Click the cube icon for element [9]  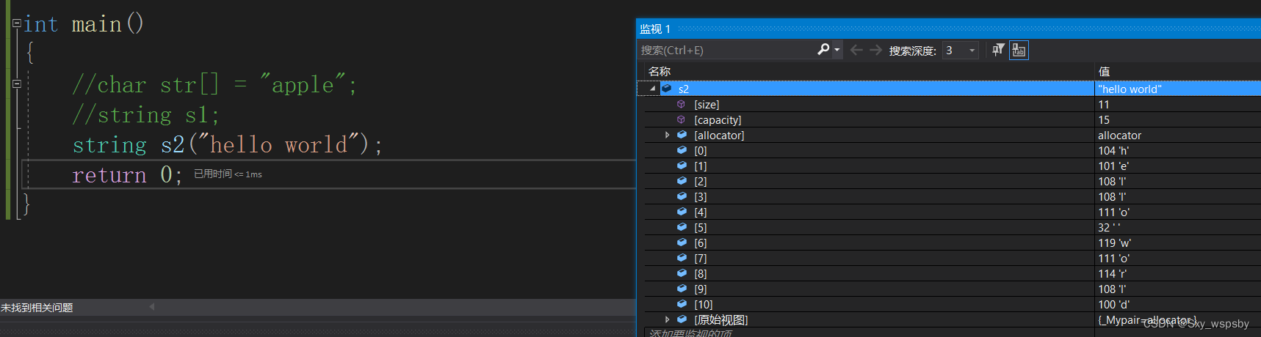tap(682, 289)
